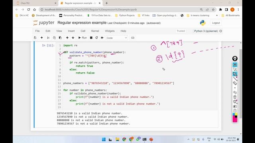Screen dimensions: 255x143
Task: Click code editor area of cell 11
Action: pos(137,76)
